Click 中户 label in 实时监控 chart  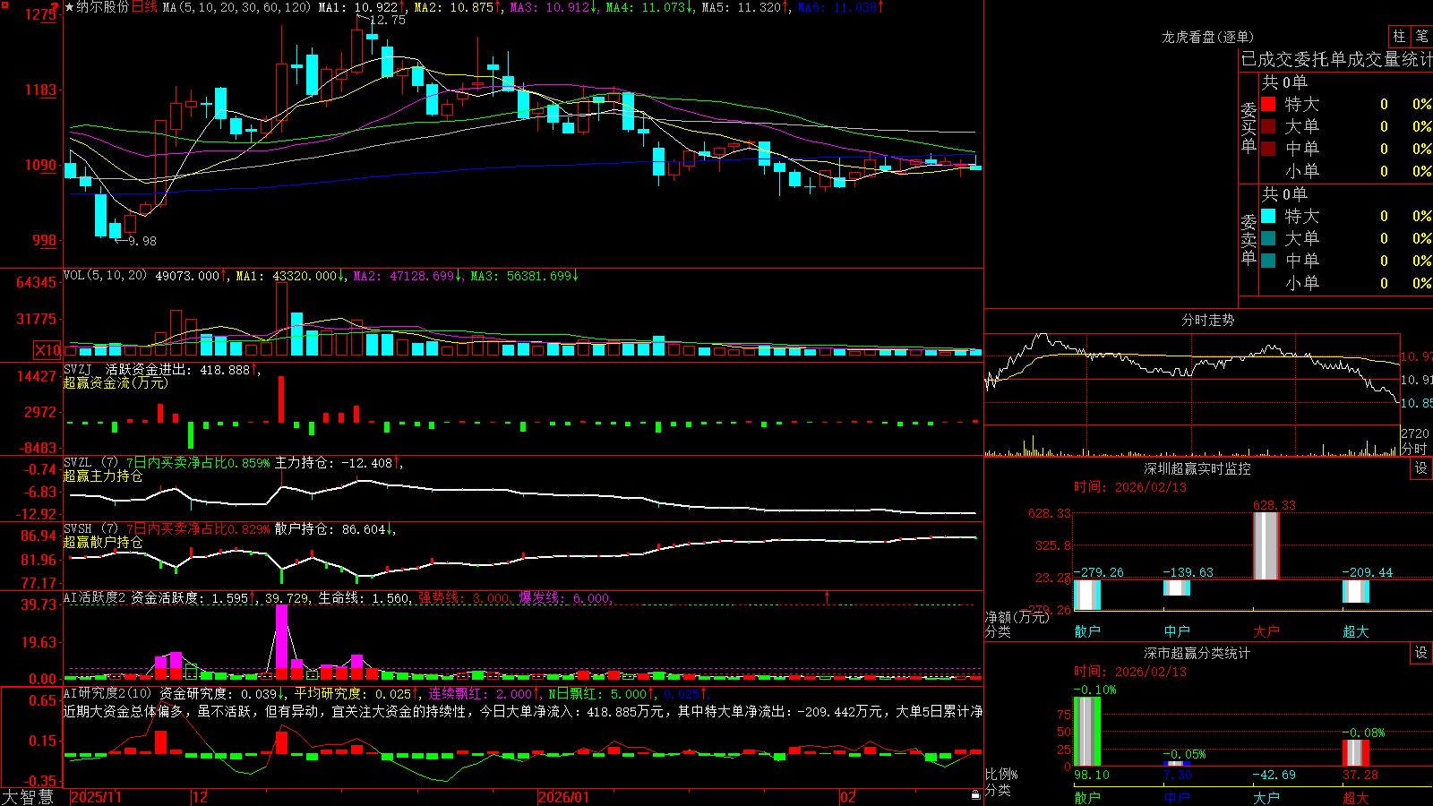1177,631
